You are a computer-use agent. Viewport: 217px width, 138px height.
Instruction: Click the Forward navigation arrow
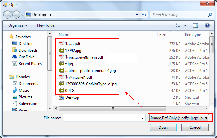pos(16,15)
